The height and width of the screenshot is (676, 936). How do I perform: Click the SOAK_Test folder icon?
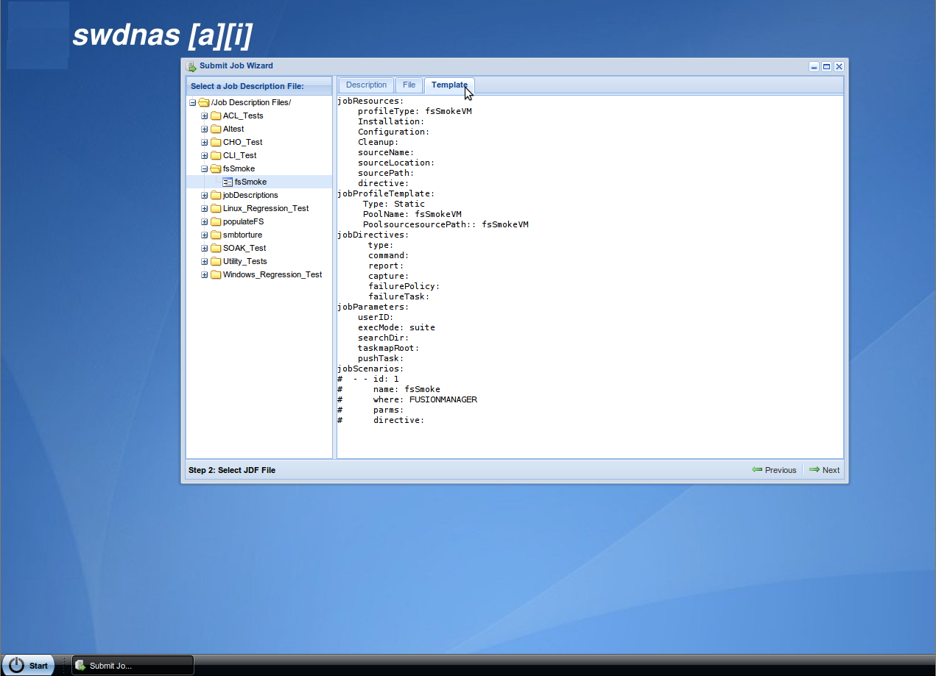click(x=216, y=248)
